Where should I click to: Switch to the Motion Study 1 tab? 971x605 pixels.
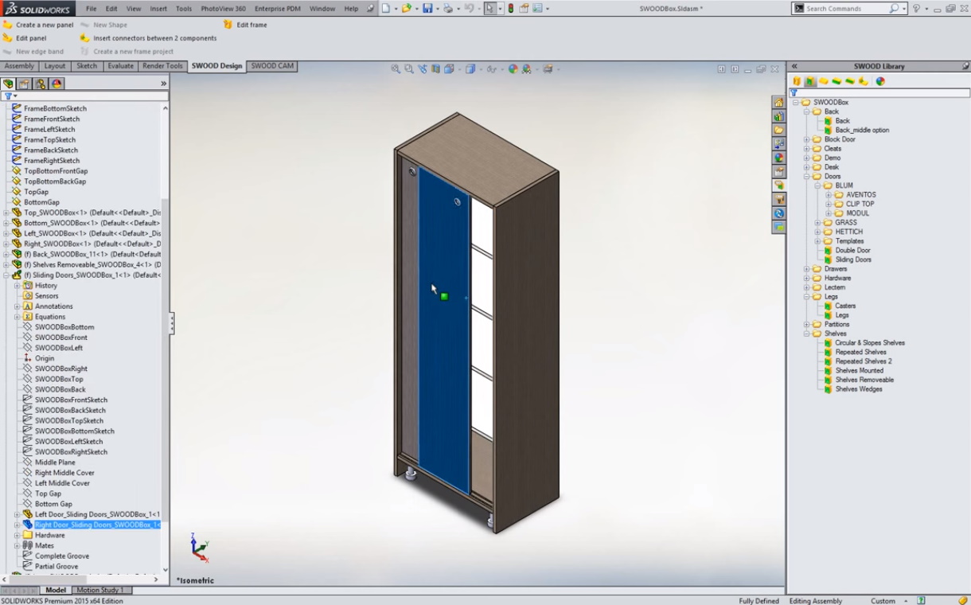coord(100,590)
